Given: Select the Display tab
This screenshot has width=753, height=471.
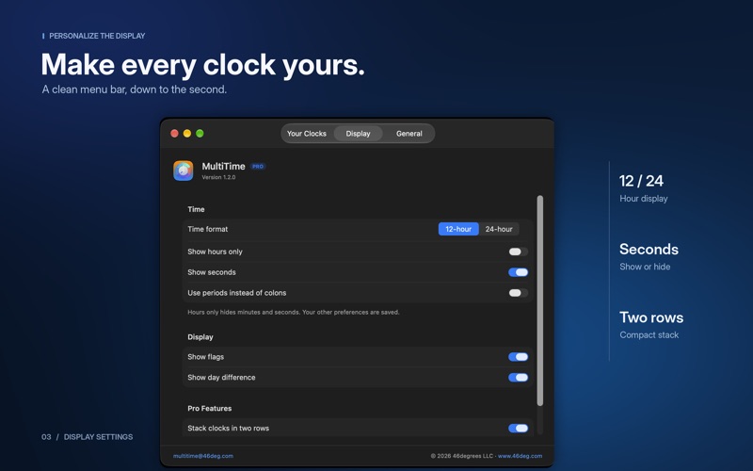Looking at the screenshot, I should [359, 134].
